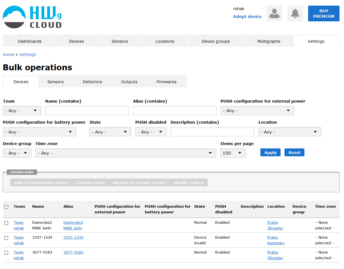Apply the device filters
Image resolution: width=344 pixels, height=269 pixels.
(x=270, y=153)
